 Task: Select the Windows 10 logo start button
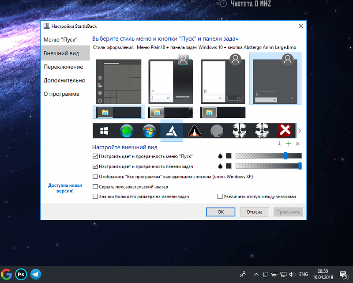tap(105, 131)
